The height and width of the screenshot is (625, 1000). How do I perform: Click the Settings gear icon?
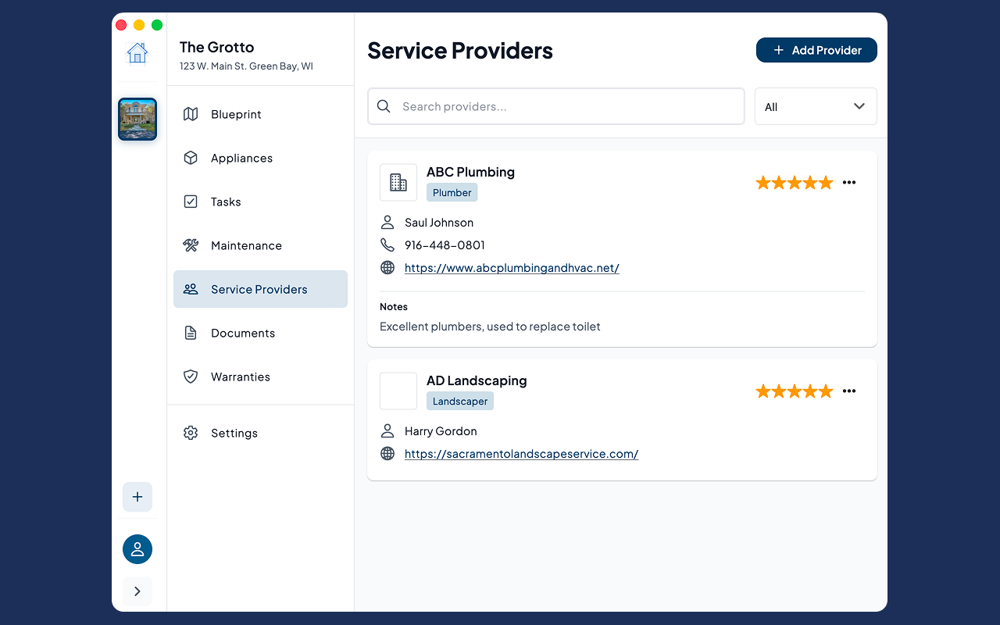[x=191, y=433]
